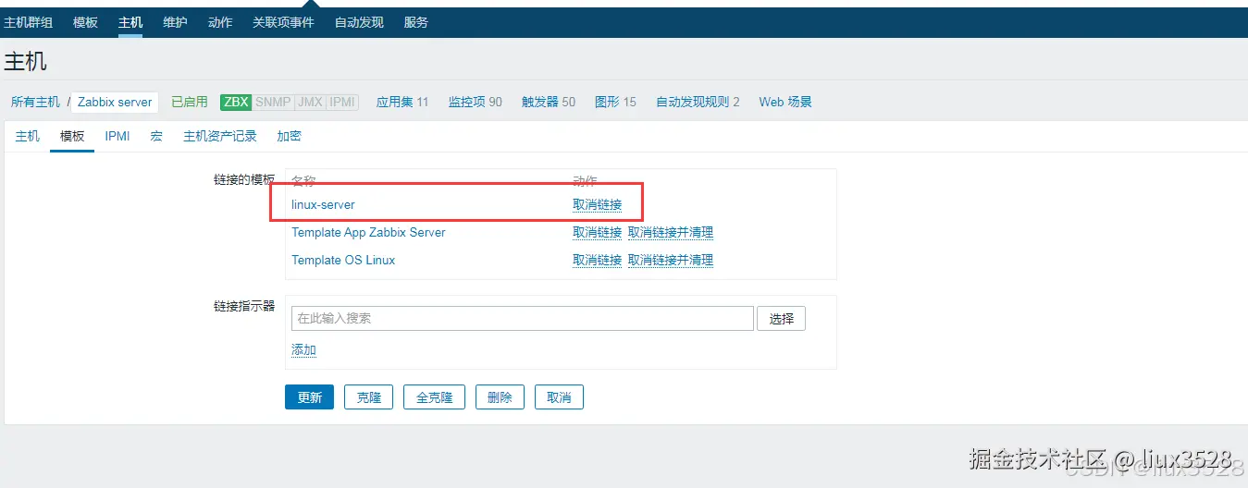The height and width of the screenshot is (488, 1248).
Task: Click 取消链接并清理 for Template App Zabbix Server
Action: tap(671, 232)
